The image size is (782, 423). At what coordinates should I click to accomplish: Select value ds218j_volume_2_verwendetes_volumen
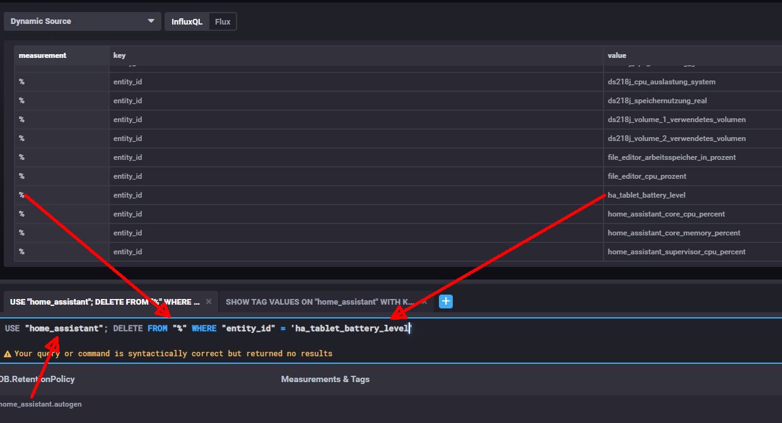[x=677, y=138]
